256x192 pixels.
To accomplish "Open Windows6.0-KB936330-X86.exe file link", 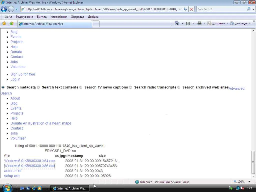I will coord(29,166).
